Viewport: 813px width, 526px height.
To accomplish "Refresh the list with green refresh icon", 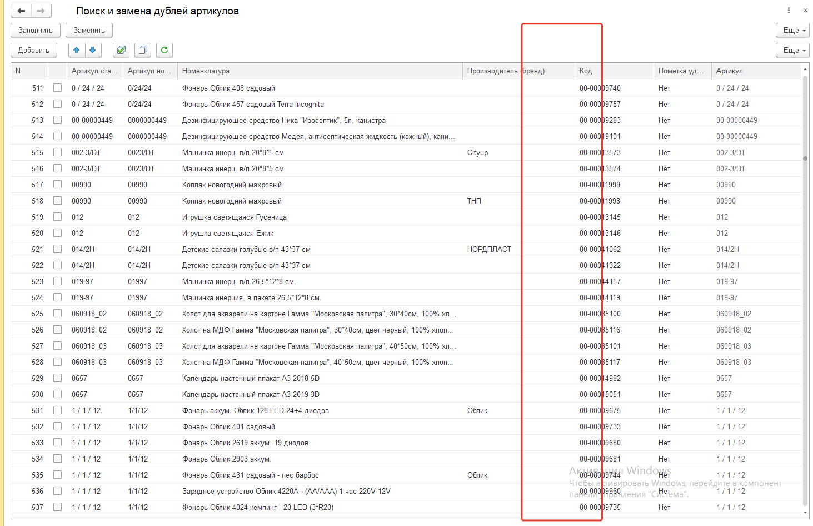I will coord(164,50).
